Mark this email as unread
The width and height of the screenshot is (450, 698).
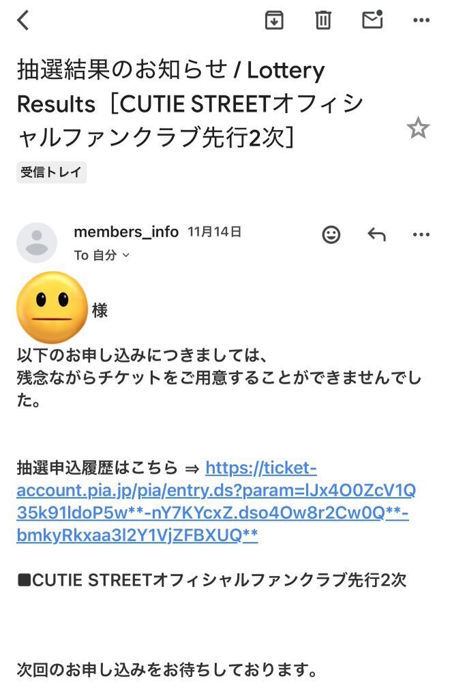pyautogui.click(x=372, y=20)
